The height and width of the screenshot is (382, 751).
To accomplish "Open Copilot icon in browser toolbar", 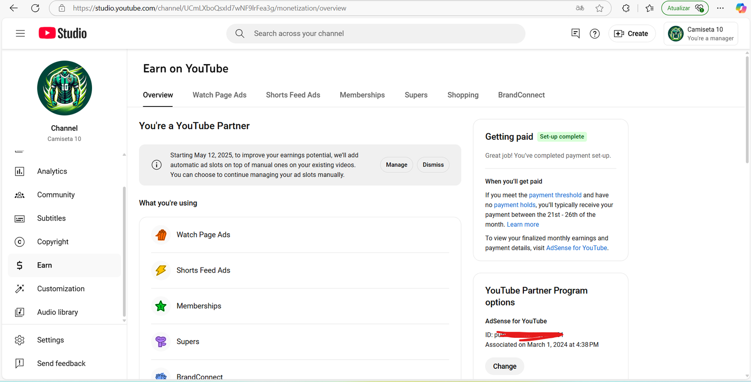I will (x=741, y=8).
